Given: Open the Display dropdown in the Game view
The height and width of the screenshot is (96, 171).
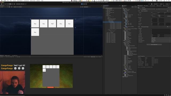Looking at the screenshot, I should coord(2,57).
